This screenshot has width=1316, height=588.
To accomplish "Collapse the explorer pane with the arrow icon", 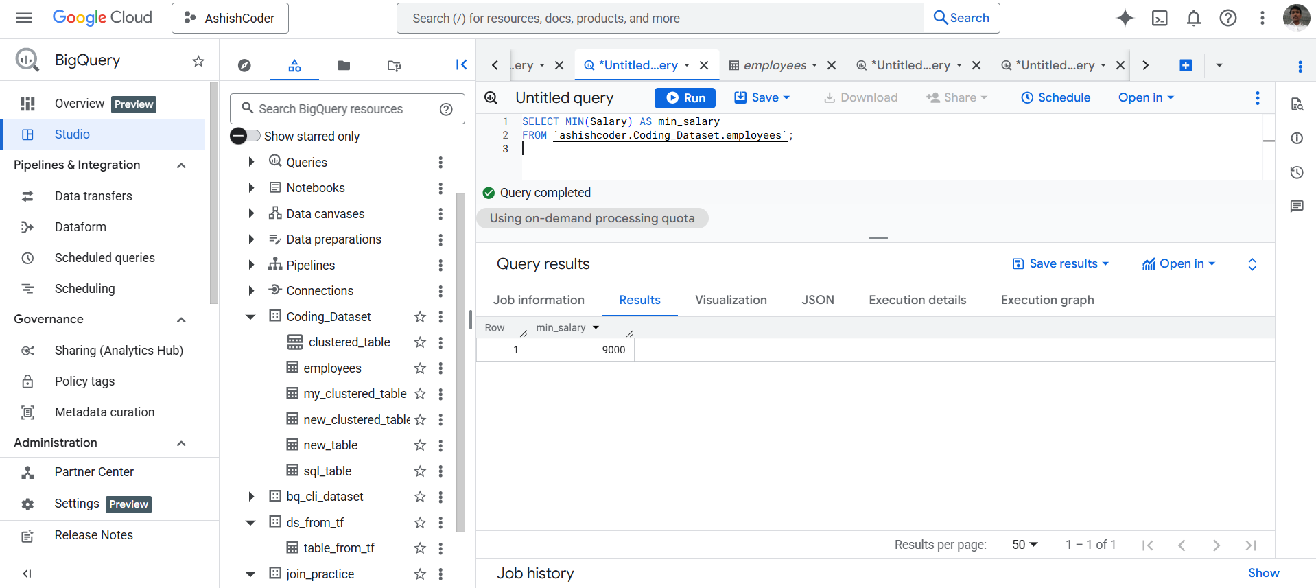I will tap(462, 64).
